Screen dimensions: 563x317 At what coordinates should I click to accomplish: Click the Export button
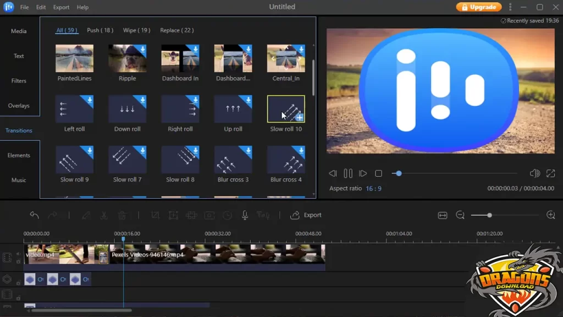click(x=306, y=215)
